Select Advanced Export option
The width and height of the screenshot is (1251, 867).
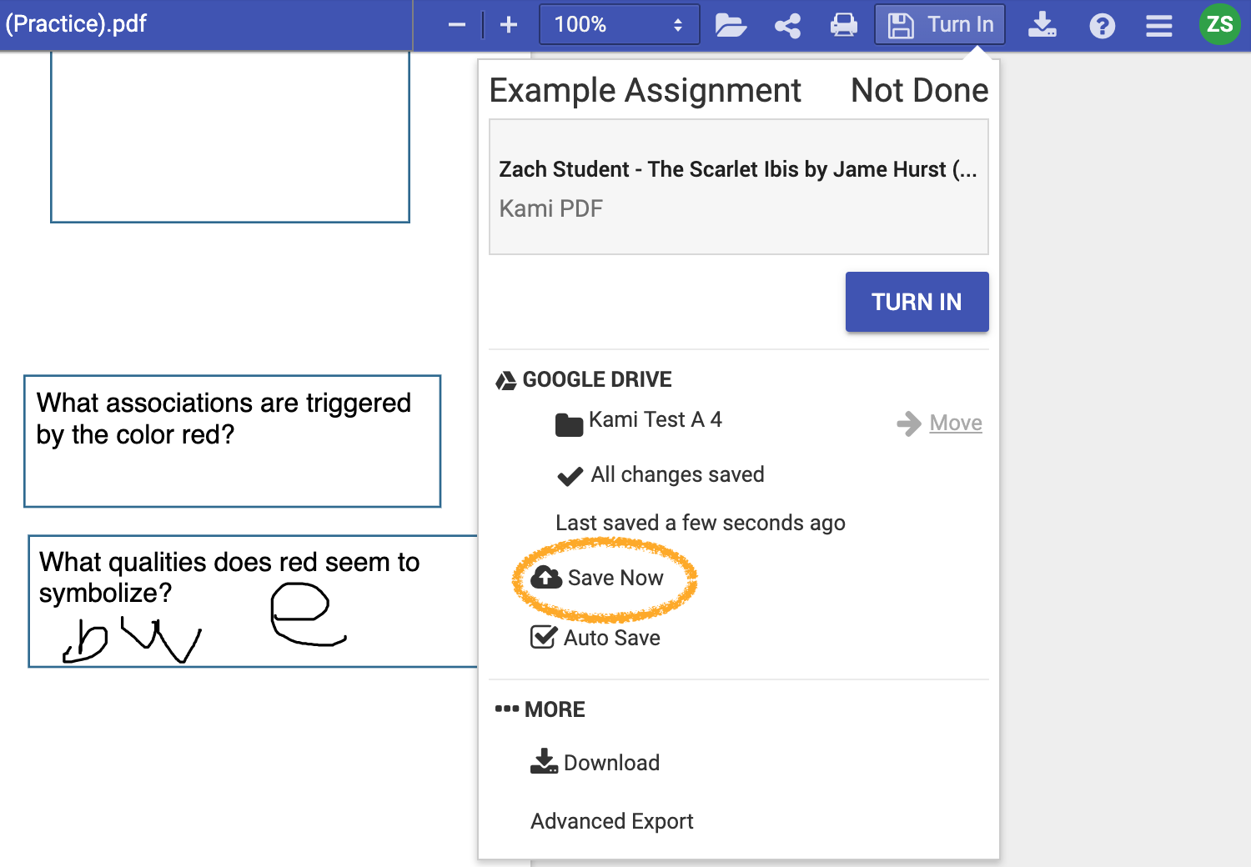pos(611,821)
